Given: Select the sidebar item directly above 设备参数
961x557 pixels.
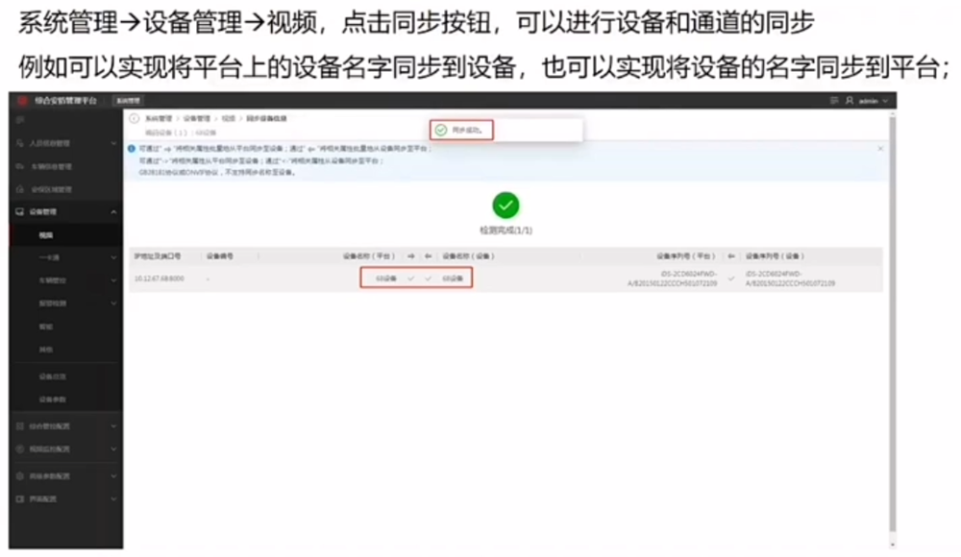Looking at the screenshot, I should [53, 376].
